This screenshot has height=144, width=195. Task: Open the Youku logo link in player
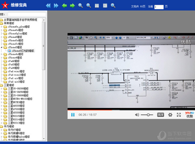(189, 115)
